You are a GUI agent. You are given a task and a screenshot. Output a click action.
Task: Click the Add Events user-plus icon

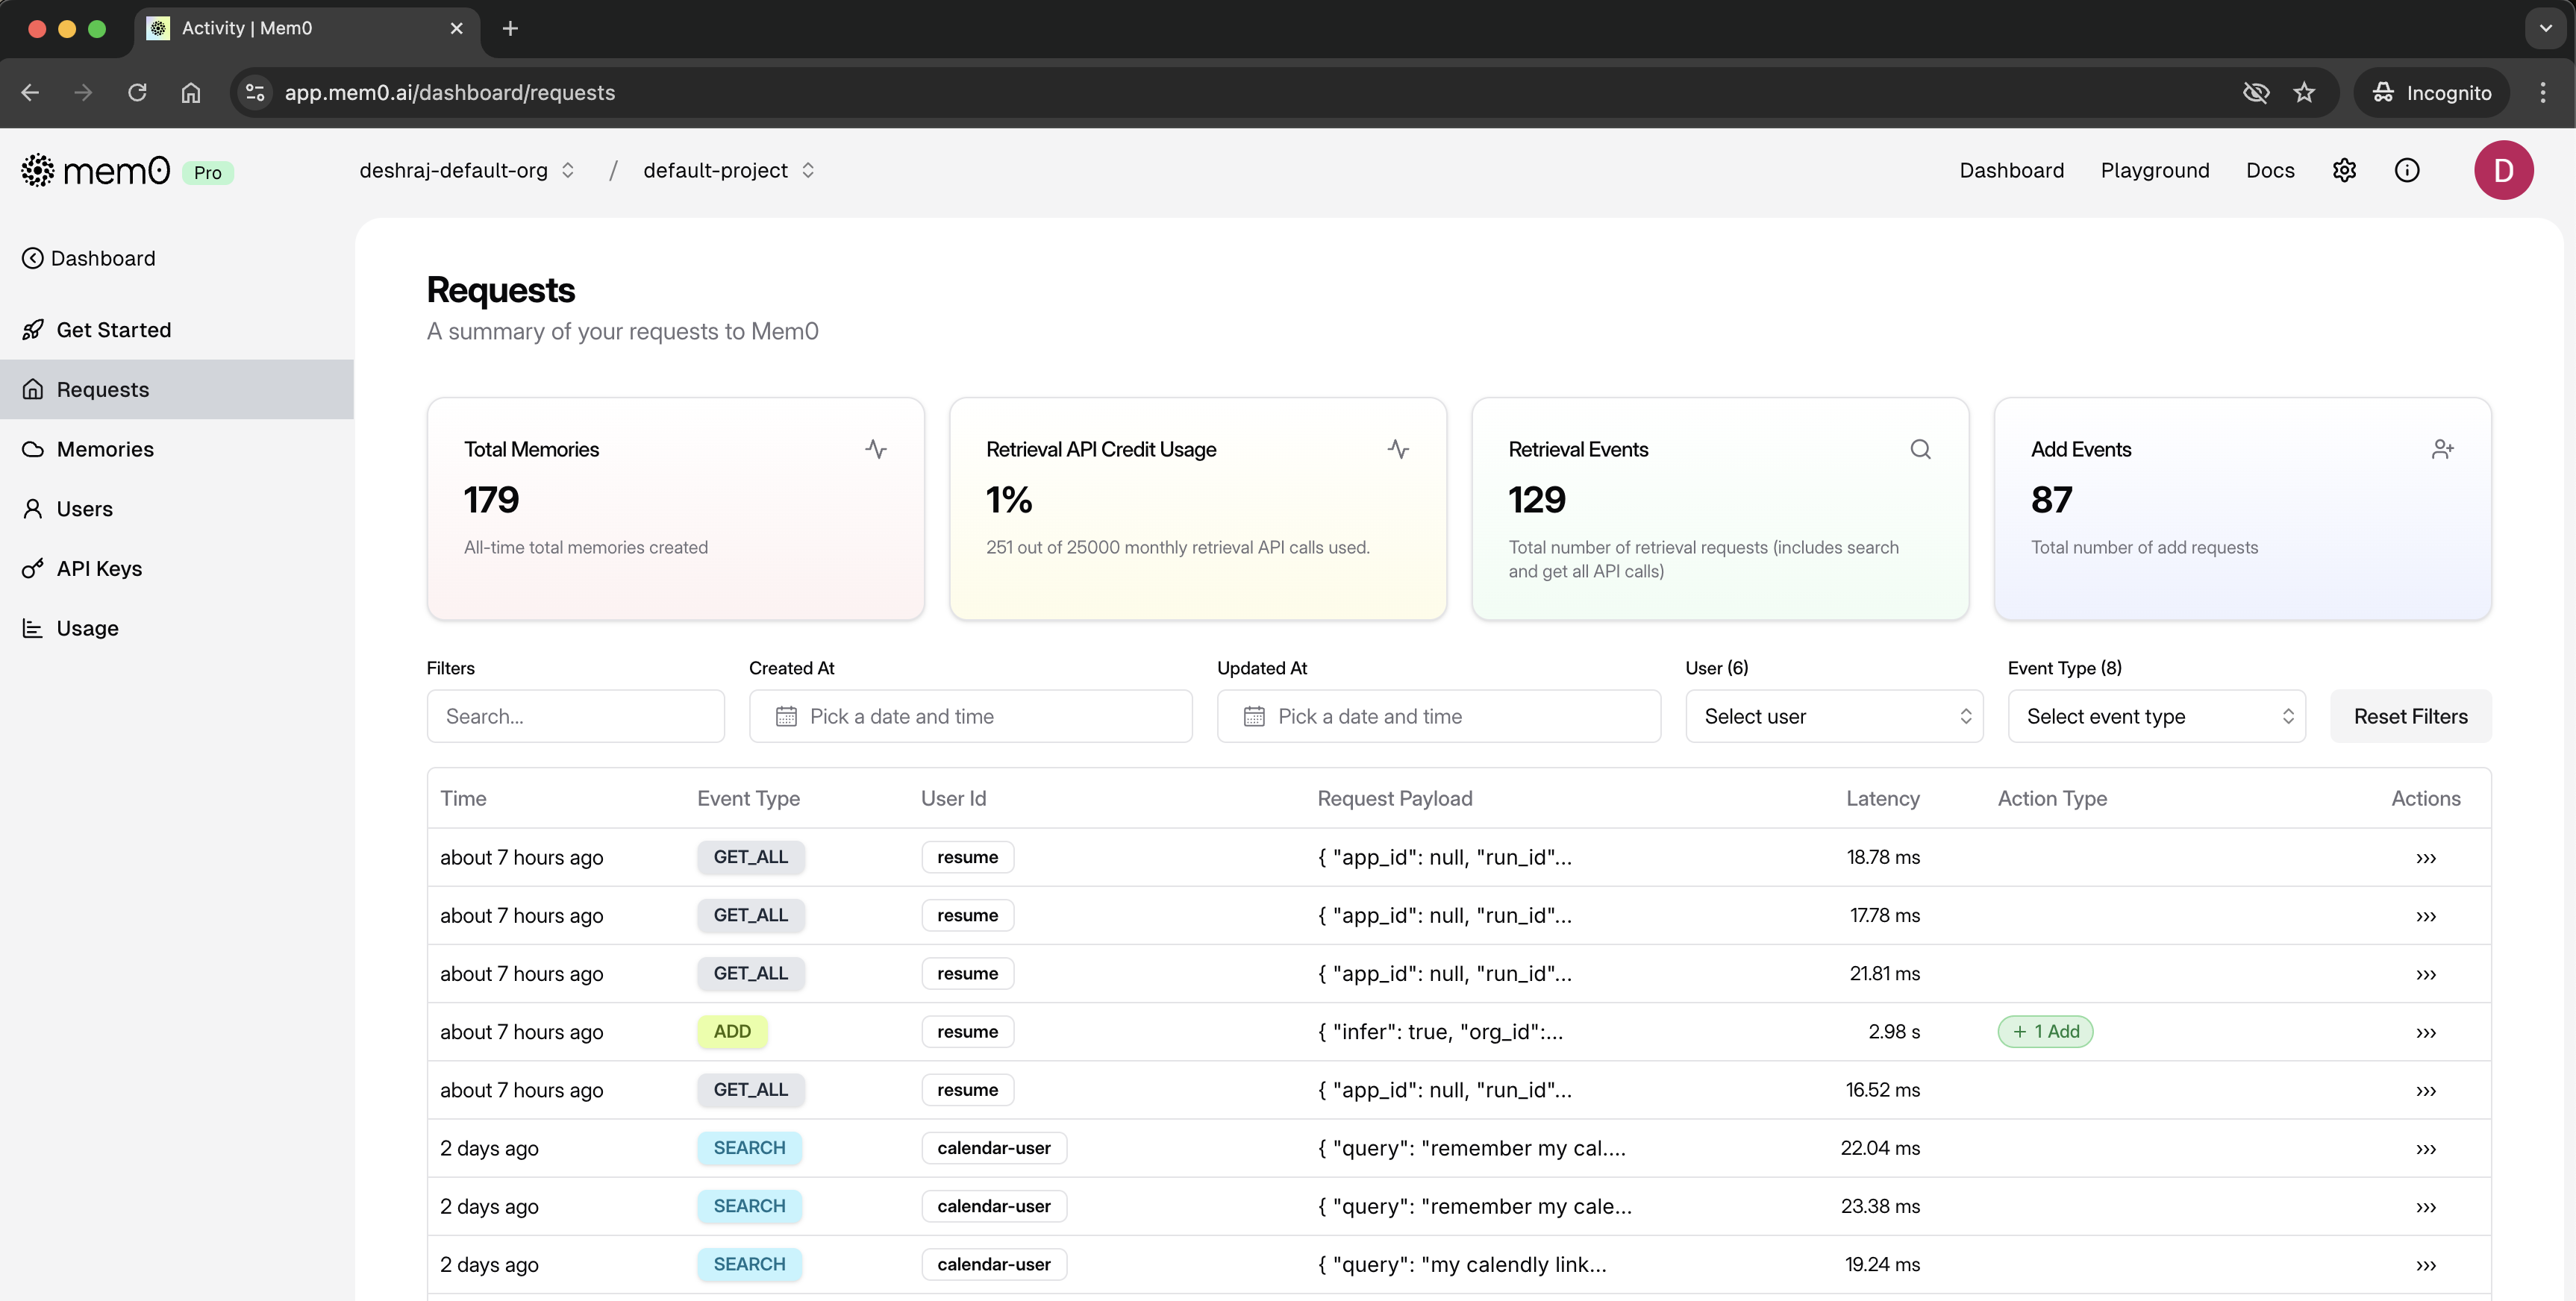[2442, 449]
